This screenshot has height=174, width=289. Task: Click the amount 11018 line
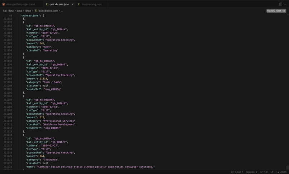coord(37,79)
